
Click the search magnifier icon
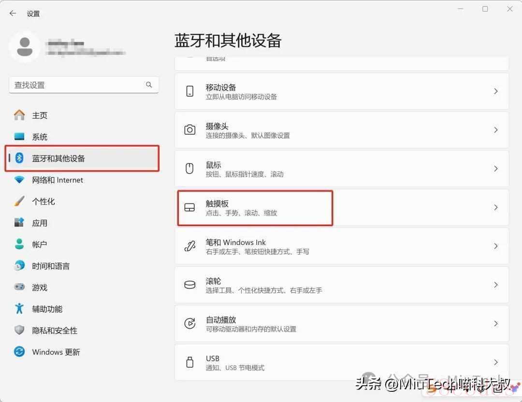click(149, 85)
